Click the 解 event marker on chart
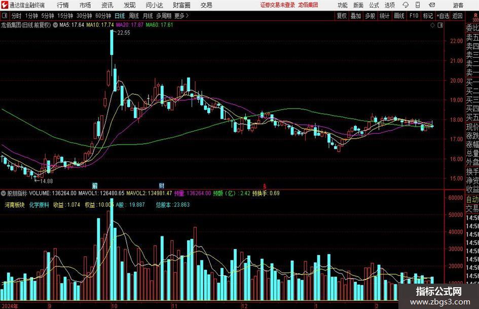 [95, 185]
